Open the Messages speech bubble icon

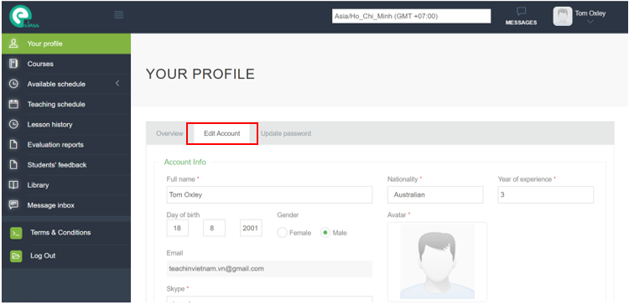(521, 11)
